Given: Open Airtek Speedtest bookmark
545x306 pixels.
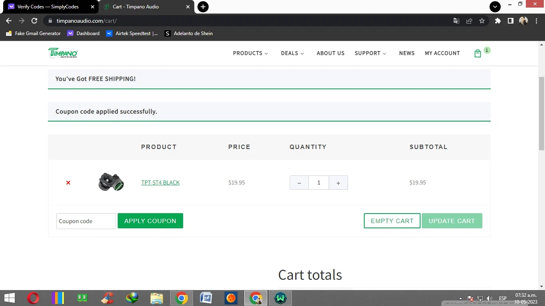Looking at the screenshot, I should click(132, 33).
